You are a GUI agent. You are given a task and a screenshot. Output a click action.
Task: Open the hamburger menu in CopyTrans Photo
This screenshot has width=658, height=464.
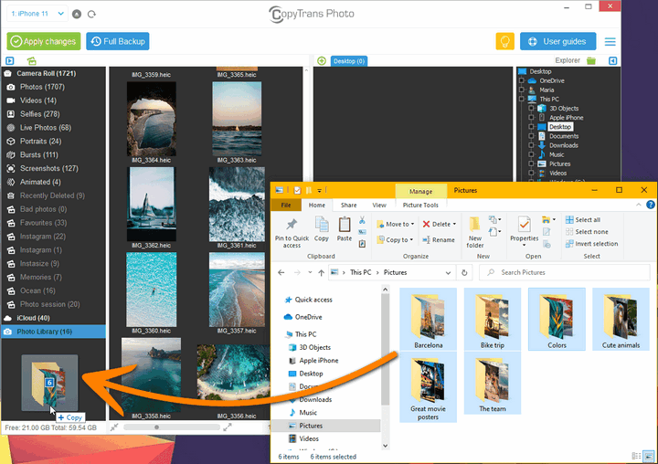point(610,41)
